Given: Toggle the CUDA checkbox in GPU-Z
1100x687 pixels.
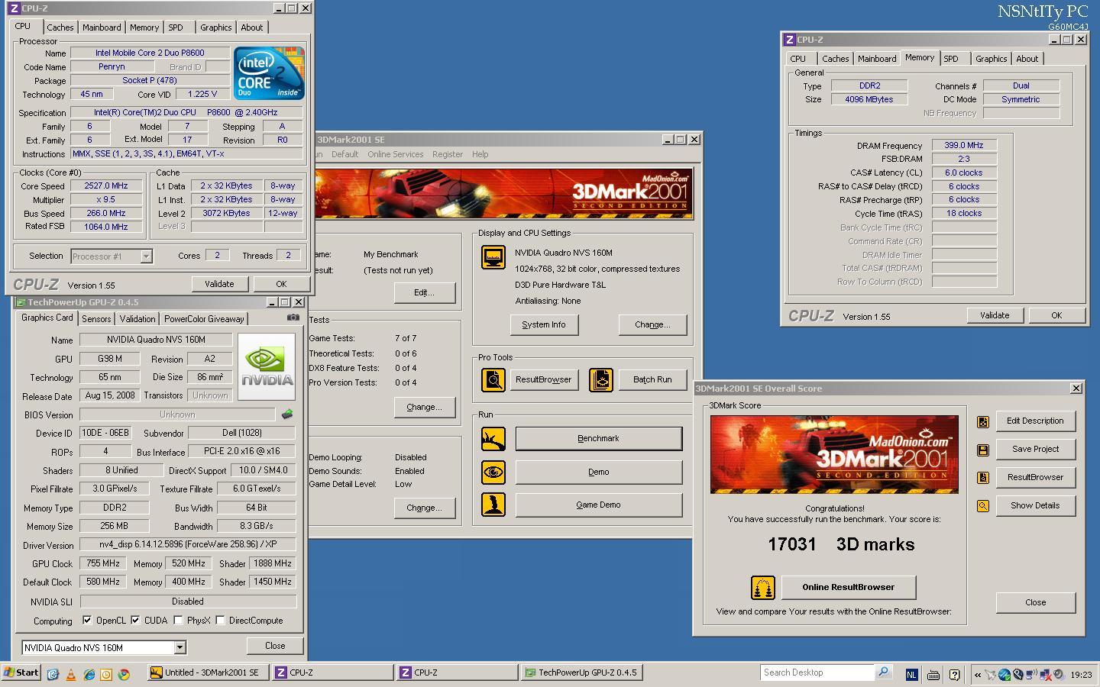Looking at the screenshot, I should point(135,621).
